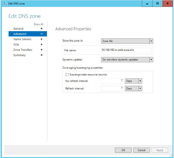Expand the Name Servers section plus icon
The image size is (174, 158).
pyautogui.click(x=42, y=39)
